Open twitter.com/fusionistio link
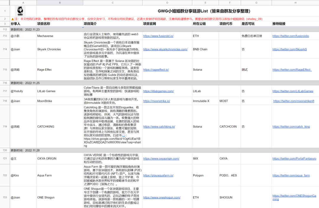319x208 pixels. click(291, 36)
